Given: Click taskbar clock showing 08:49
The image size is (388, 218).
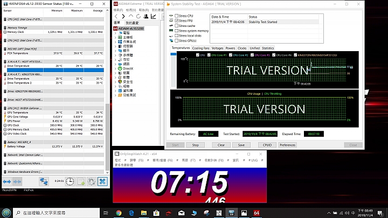Looking at the screenshot, I should pos(365,213).
